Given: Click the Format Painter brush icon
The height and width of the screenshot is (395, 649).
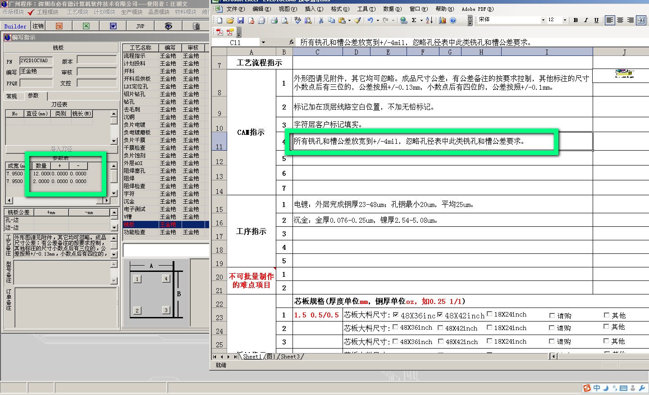Looking at the screenshot, I should coord(357,20).
